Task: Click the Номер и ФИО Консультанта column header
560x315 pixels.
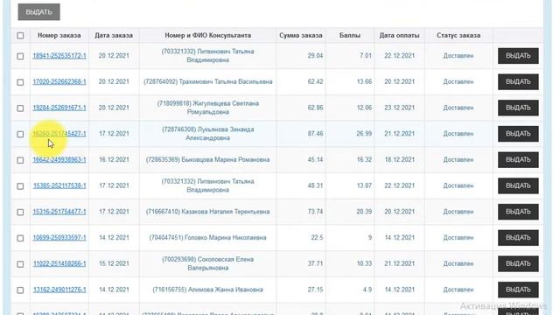Action: [x=208, y=35]
